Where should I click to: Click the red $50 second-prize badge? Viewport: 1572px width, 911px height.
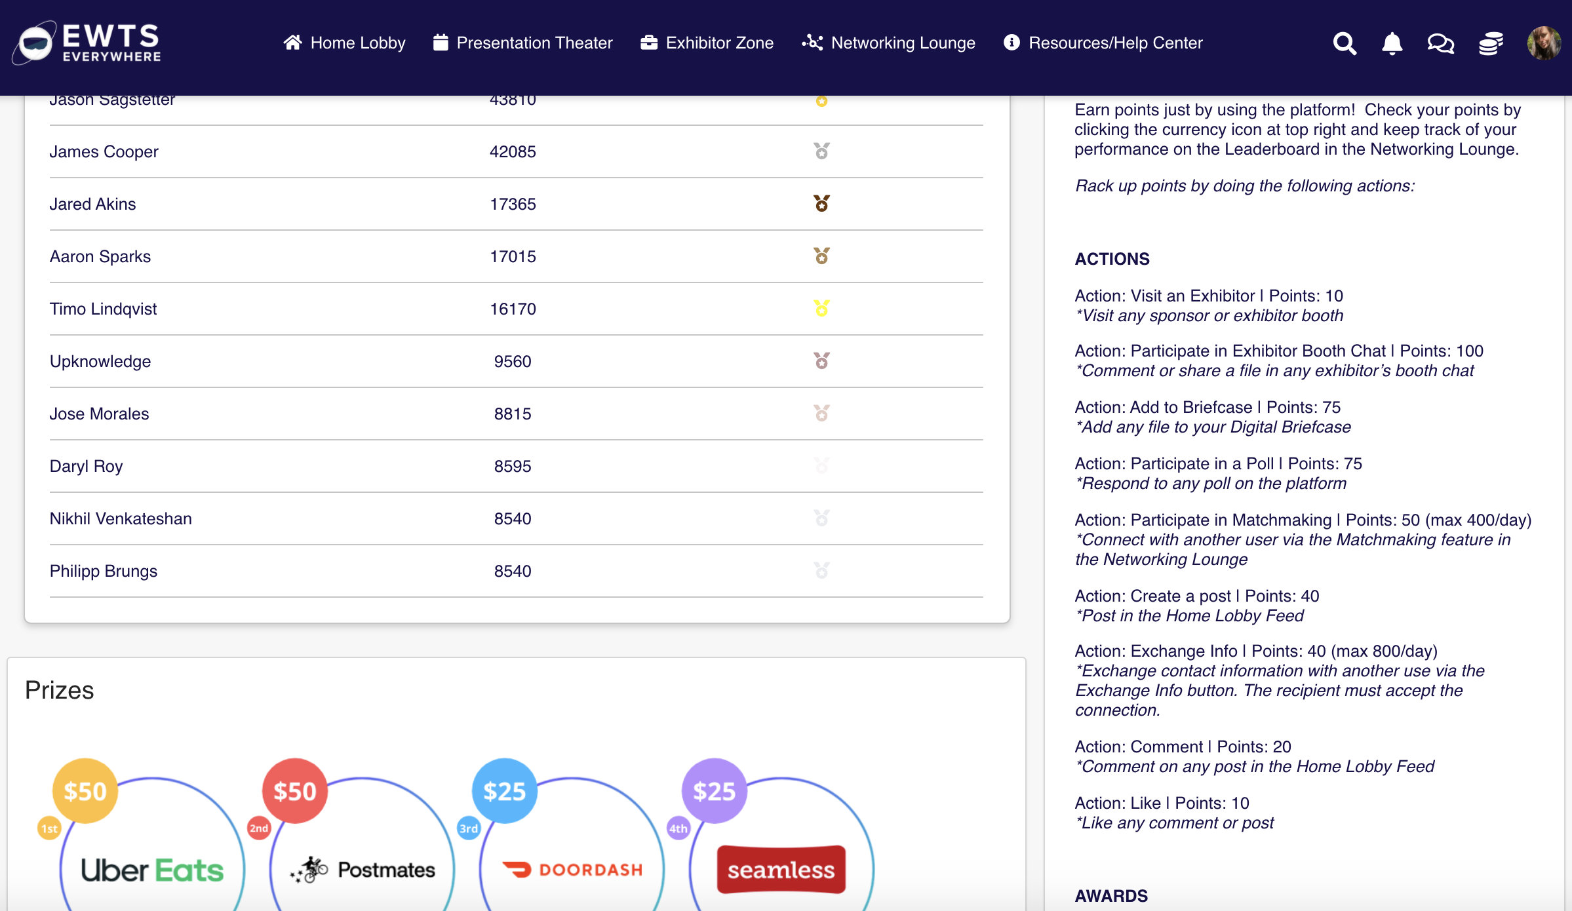(x=295, y=791)
